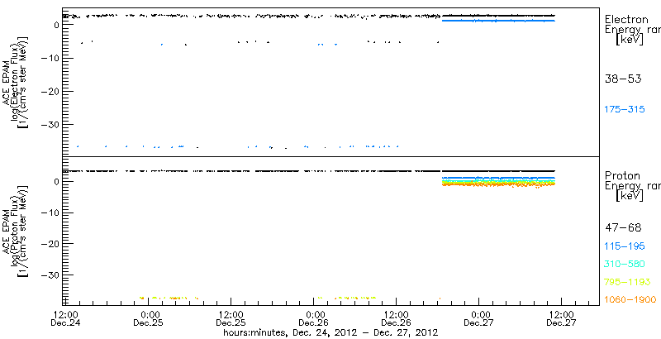Click the thick blue electron flux line
This screenshot has width=661, height=339.
(x=498, y=21)
